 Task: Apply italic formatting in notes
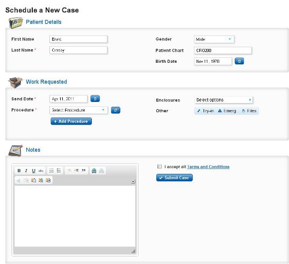click(x=26, y=171)
